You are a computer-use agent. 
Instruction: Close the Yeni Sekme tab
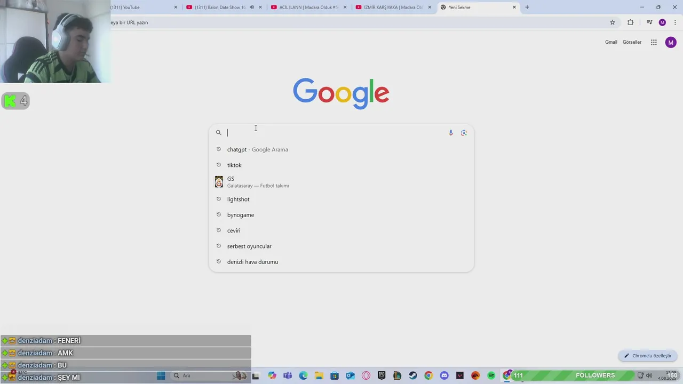coord(514,7)
